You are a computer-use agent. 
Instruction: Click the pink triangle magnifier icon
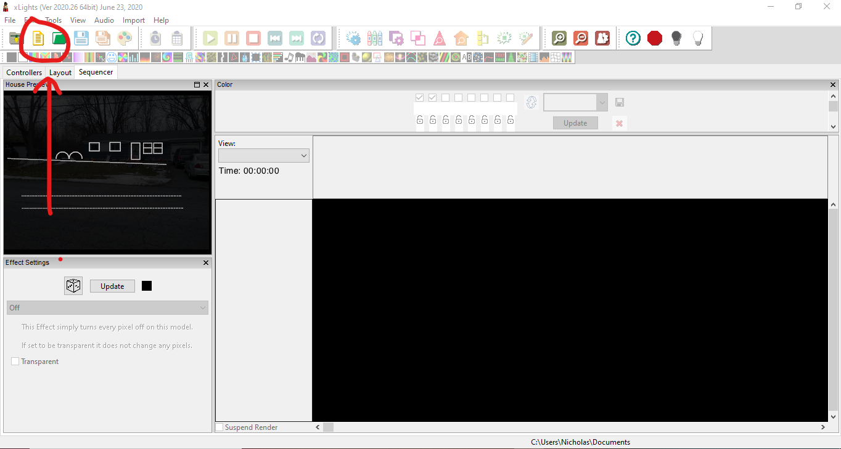pos(440,38)
